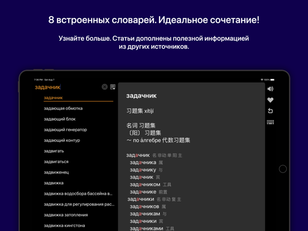
Task: Open задвижка для регулирования entry
Action: pos(79,204)
